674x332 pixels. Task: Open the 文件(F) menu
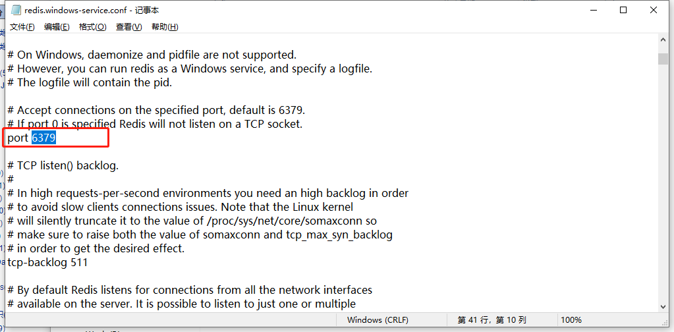point(22,27)
